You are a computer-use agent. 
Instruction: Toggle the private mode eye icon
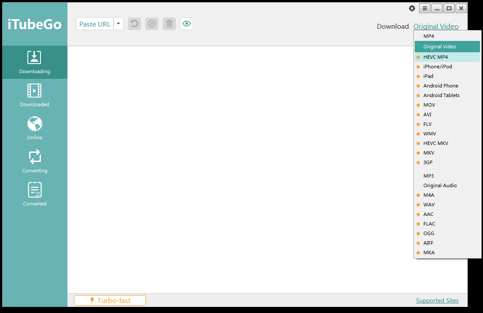187,24
